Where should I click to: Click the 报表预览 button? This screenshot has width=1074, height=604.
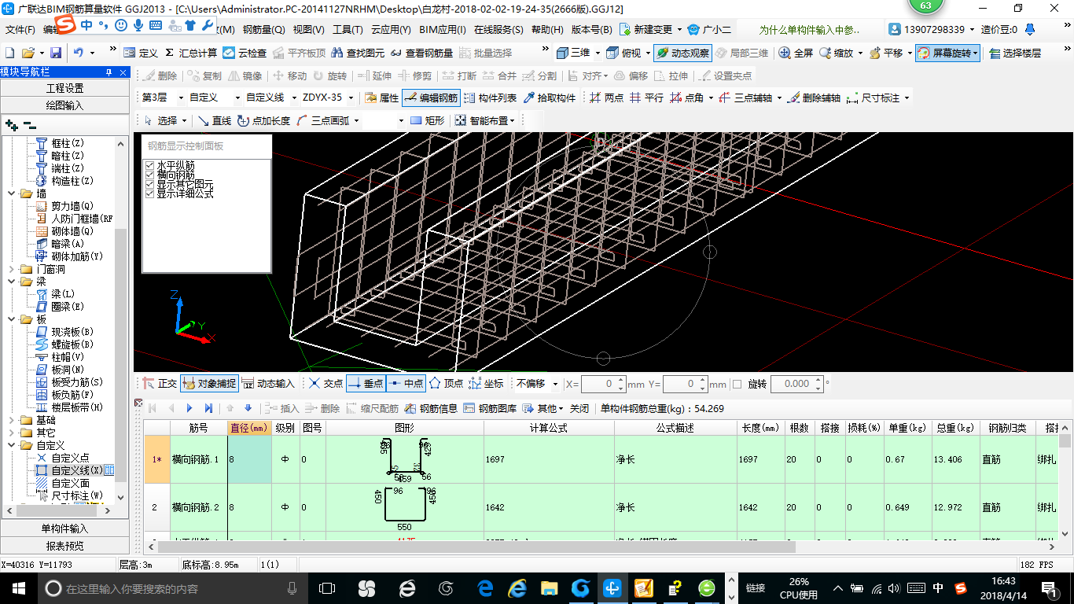point(64,546)
